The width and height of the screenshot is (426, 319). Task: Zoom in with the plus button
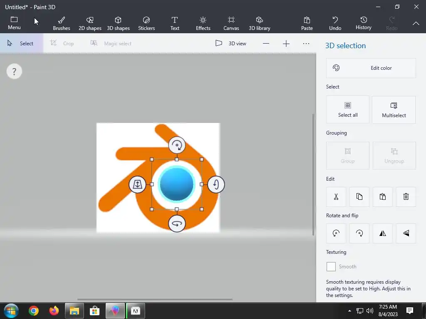(286, 43)
